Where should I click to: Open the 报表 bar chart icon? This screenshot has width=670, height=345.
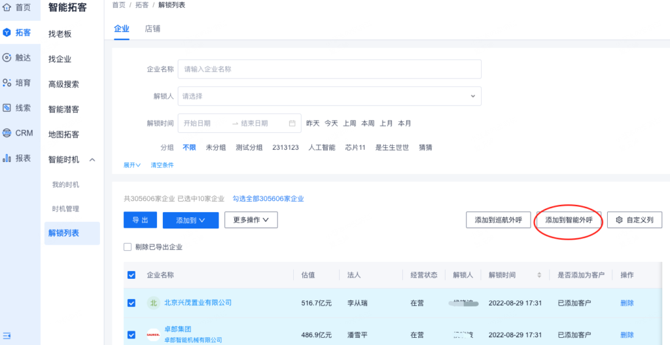point(7,158)
